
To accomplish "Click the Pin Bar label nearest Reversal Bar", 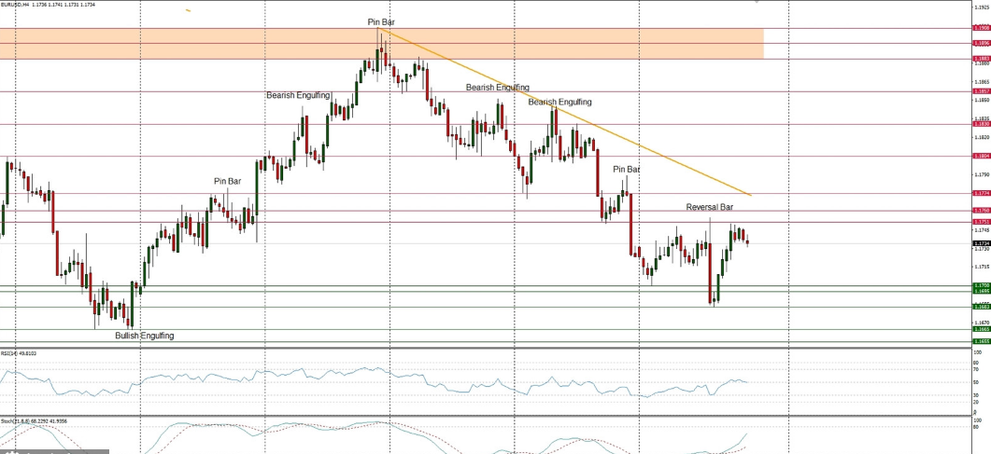I will 626,170.
